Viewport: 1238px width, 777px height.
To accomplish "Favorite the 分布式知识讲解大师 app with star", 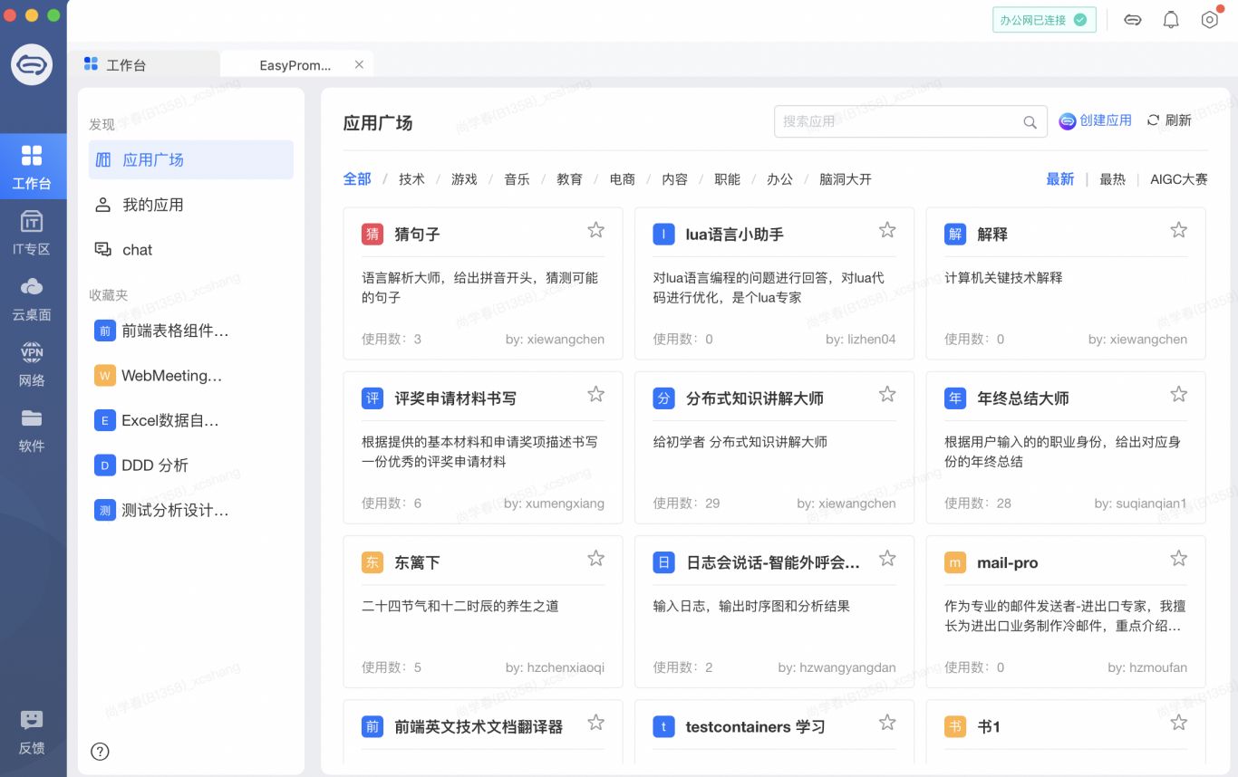I will 887,394.
